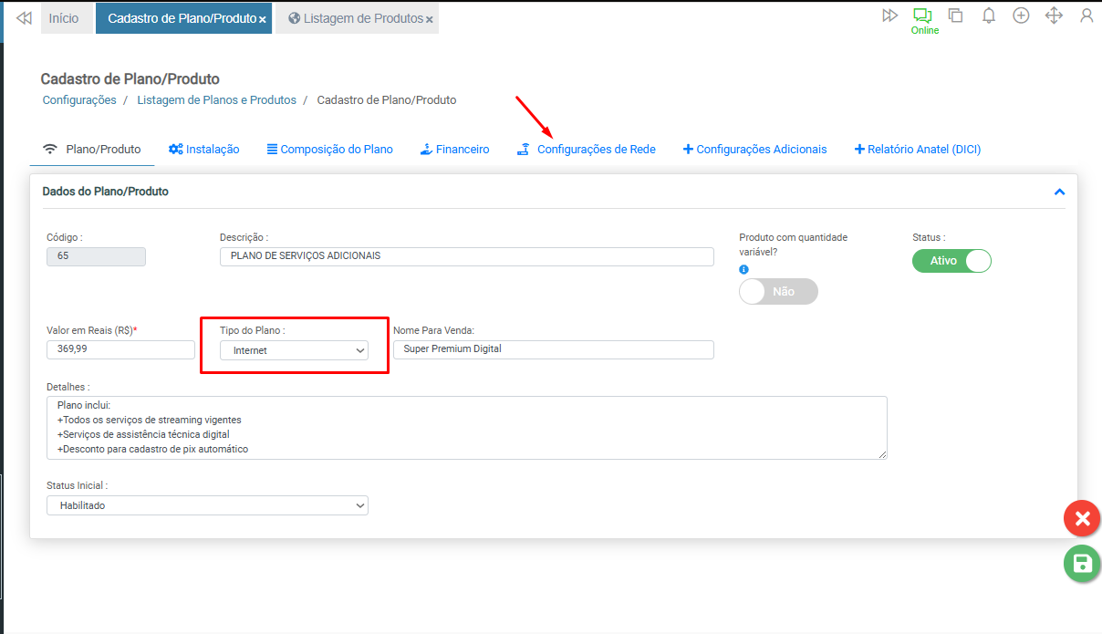Click Listagem de Planos e Produtos breadcrumb

tap(216, 100)
